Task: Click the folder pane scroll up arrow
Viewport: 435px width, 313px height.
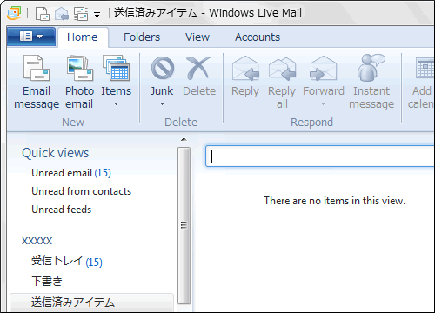Action: coord(184,139)
